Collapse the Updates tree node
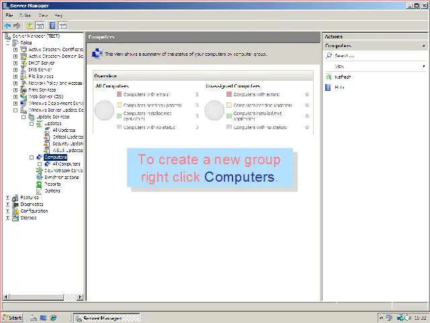The image size is (430, 323). (32, 124)
